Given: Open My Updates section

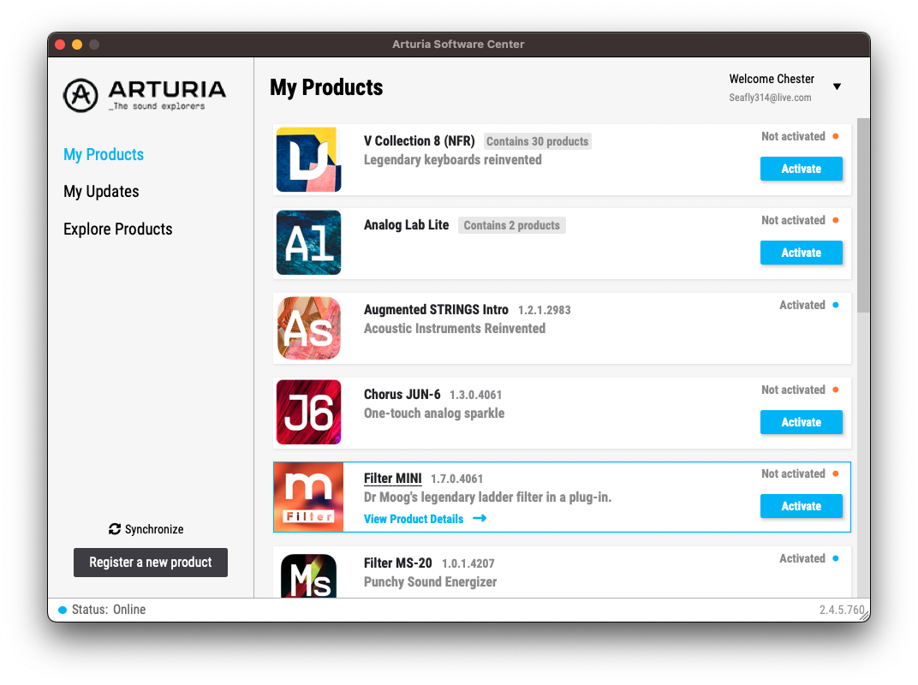Looking at the screenshot, I should pyautogui.click(x=101, y=192).
